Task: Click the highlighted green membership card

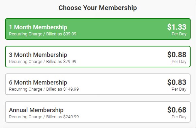Action: click(98, 29)
